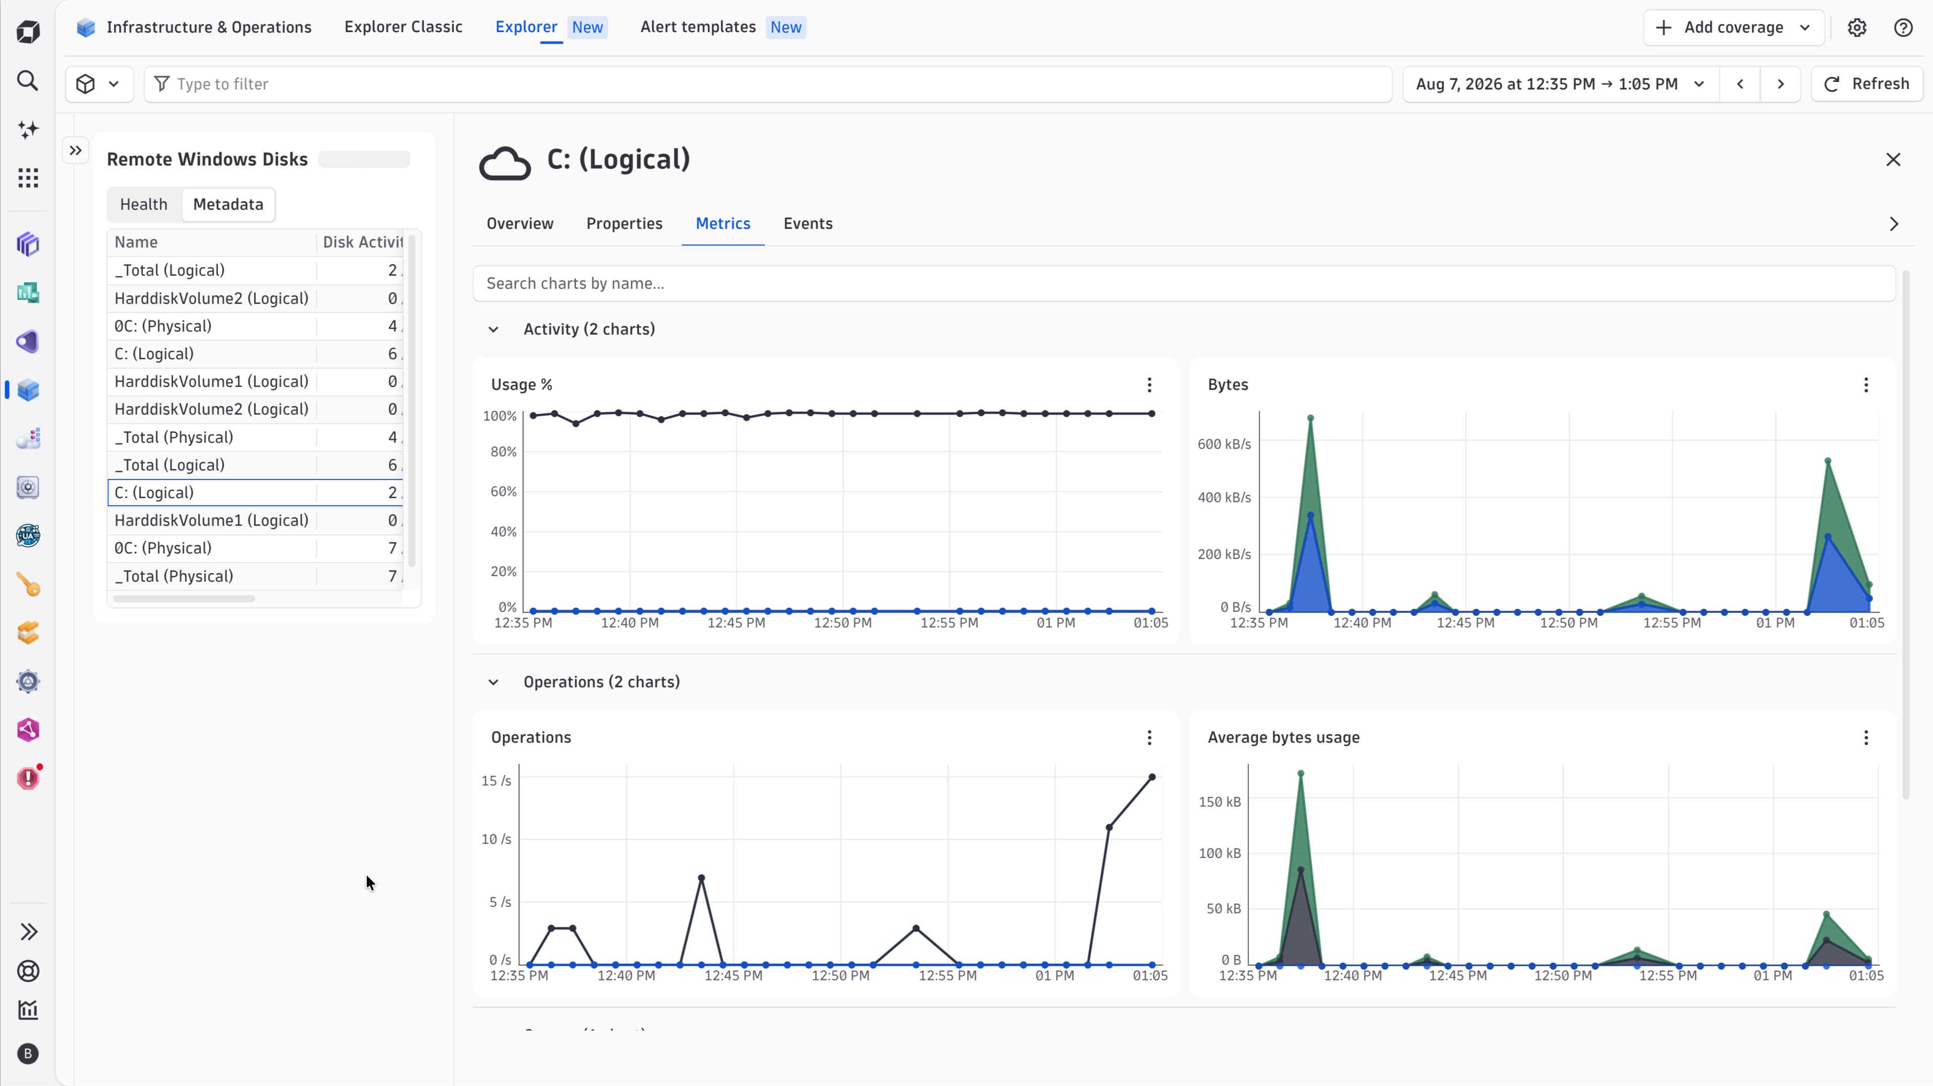Open the apps grid launcher icon
The image size is (1933, 1086).
28,178
